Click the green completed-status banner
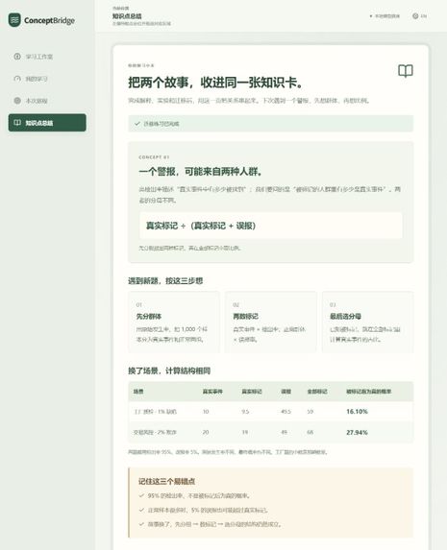The image size is (447, 550). pos(270,124)
